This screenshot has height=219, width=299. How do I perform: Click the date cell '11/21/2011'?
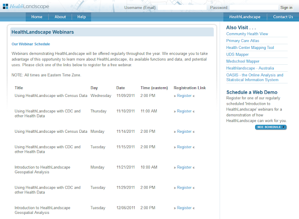tap(126, 167)
